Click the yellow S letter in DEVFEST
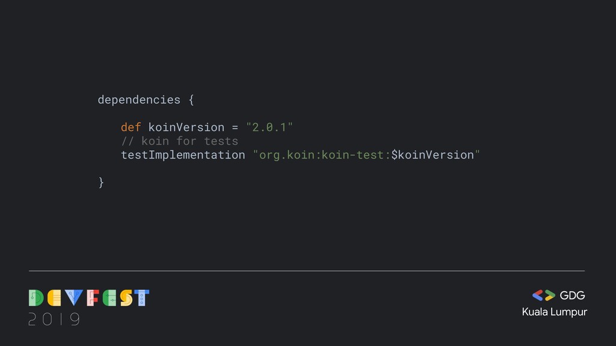This screenshot has width=616, height=346. point(126,298)
